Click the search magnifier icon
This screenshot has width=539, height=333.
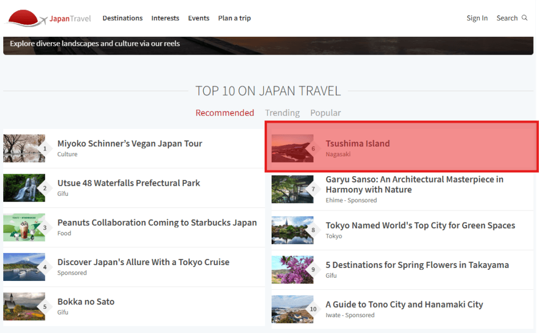524,18
